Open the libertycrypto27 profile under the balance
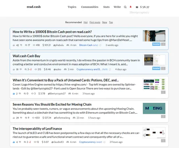 coord(139,12)
